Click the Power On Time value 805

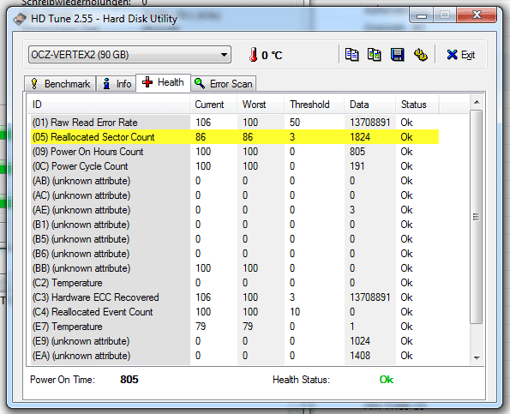pos(129,379)
